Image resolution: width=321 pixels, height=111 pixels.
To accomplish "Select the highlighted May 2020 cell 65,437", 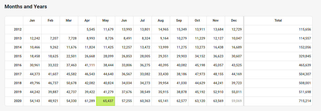I will 106,101.
